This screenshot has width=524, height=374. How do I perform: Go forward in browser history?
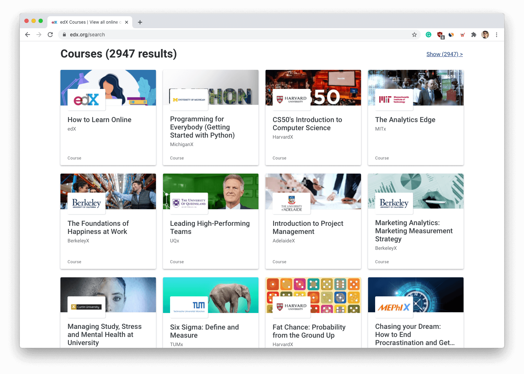click(39, 35)
